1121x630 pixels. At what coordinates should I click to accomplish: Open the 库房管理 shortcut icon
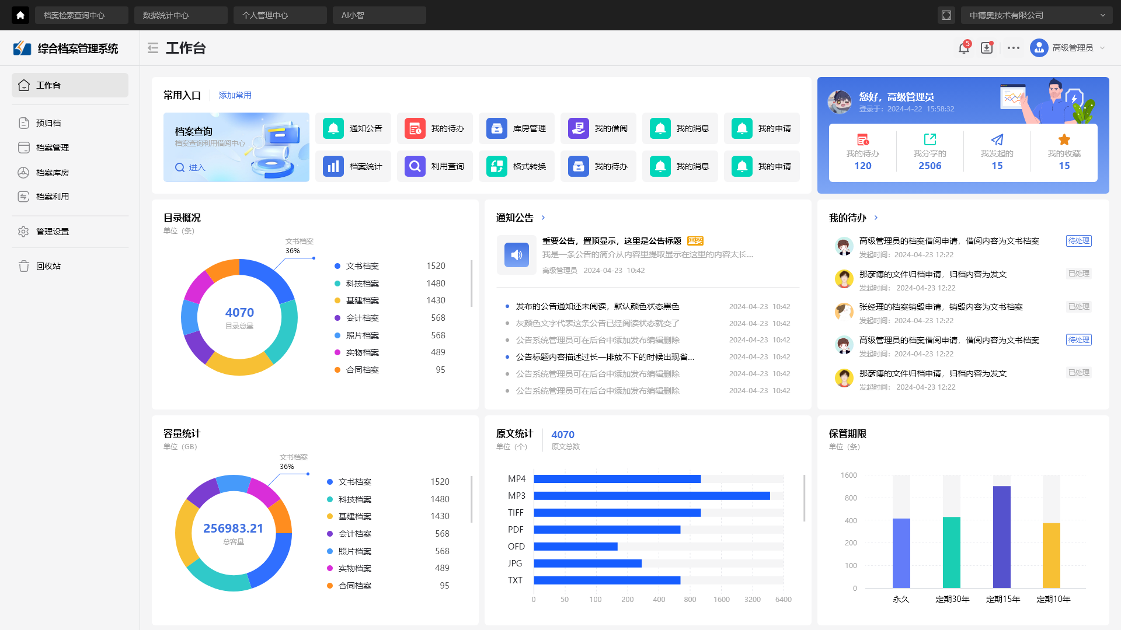point(496,128)
